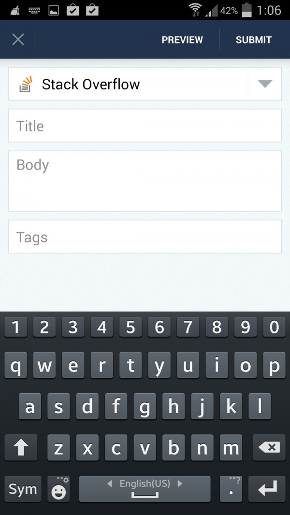Tap the Wi-Fi status icon
290x515 pixels.
click(195, 10)
